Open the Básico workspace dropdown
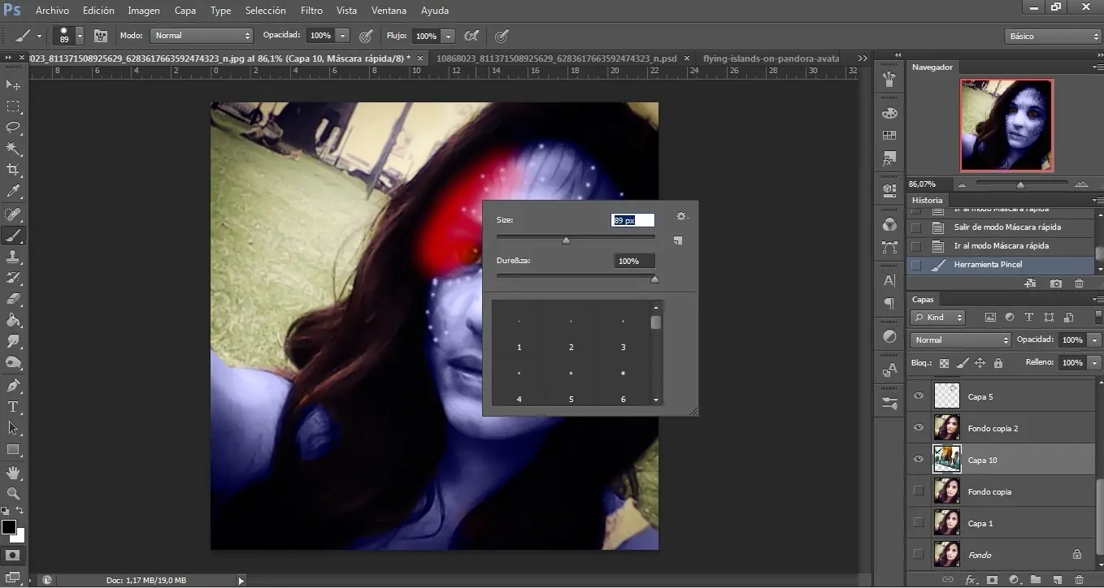This screenshot has width=1104, height=588. [1053, 37]
